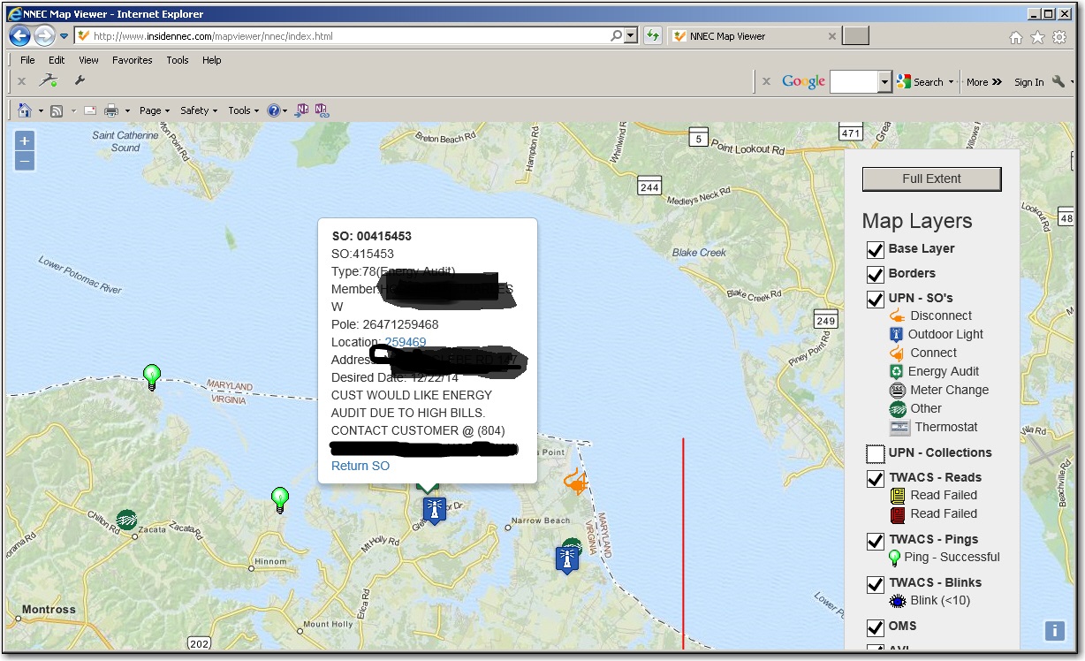This screenshot has width=1085, height=661.
Task: Click the Return SO link in popup
Action: [360, 466]
